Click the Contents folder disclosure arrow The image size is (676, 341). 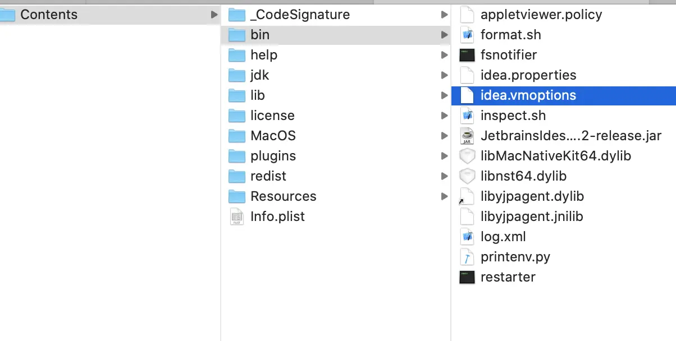click(x=214, y=15)
